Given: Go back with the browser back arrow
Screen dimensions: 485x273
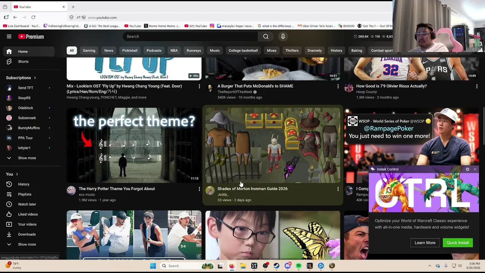Looking at the screenshot, I should [15, 17].
